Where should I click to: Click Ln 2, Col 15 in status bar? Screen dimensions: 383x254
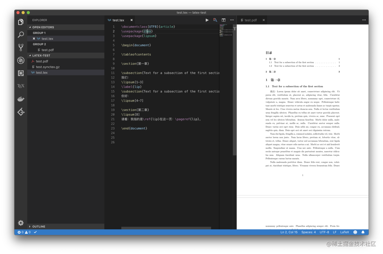289,232
